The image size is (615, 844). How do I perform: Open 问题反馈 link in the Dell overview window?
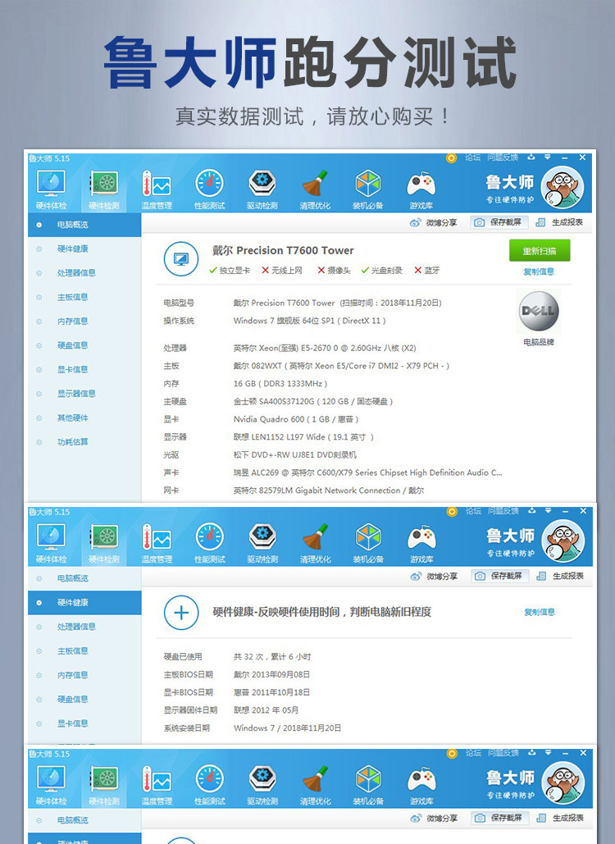(503, 157)
